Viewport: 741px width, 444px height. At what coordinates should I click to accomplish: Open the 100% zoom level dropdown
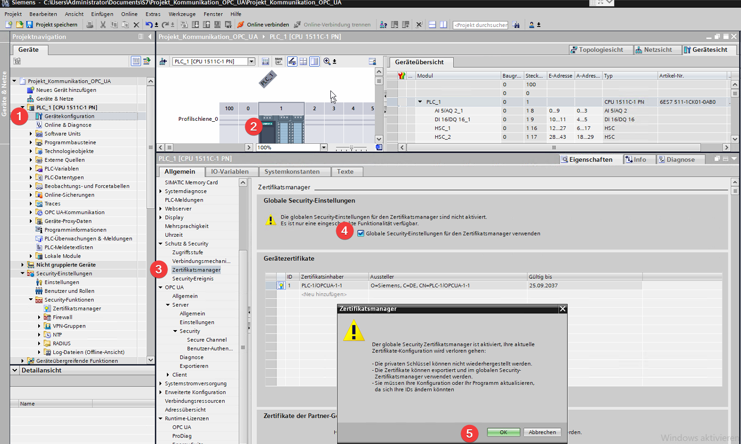[x=324, y=147]
